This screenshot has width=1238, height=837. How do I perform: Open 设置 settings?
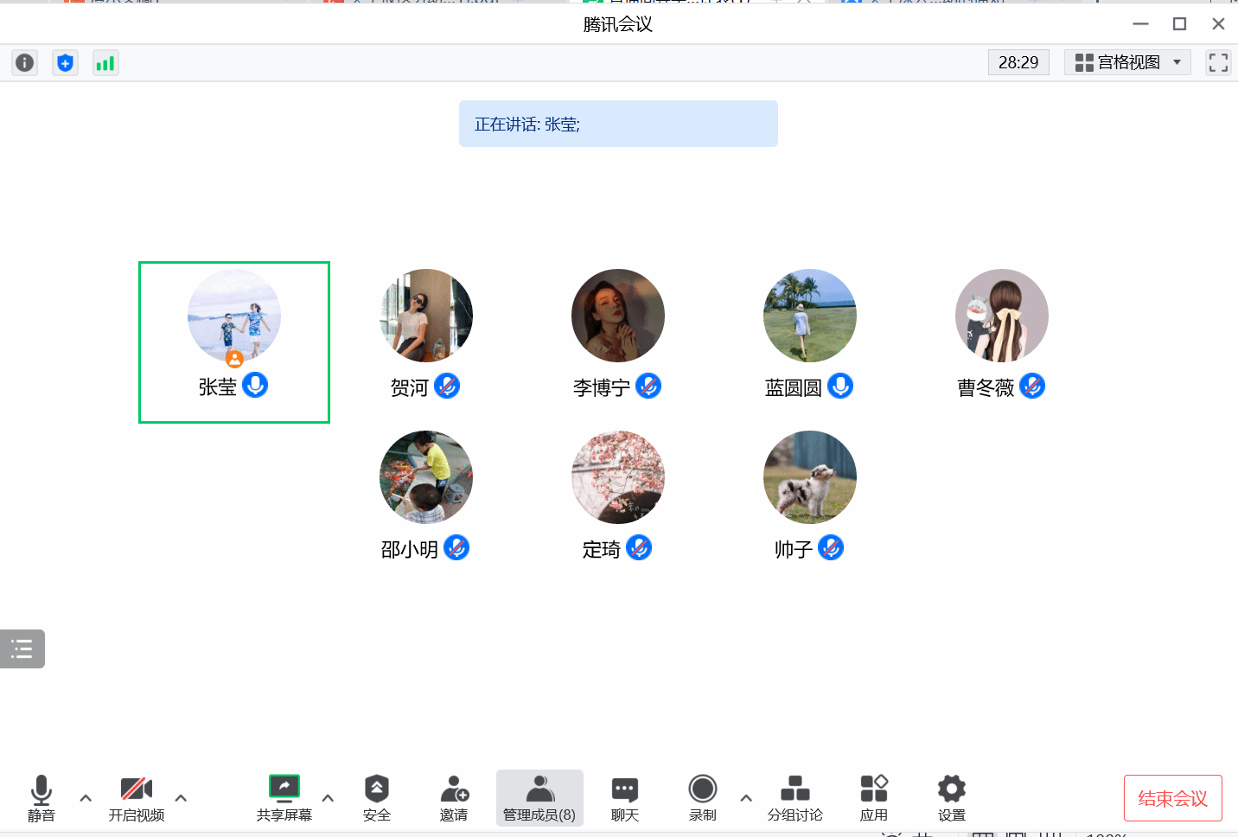tap(952, 798)
